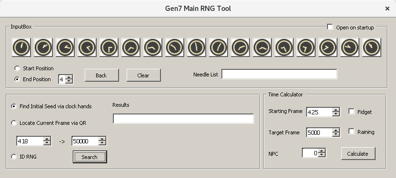The height and width of the screenshot is (178, 396).
Task: Decrease the NPC count with down arrow
Action: [x=321, y=155]
